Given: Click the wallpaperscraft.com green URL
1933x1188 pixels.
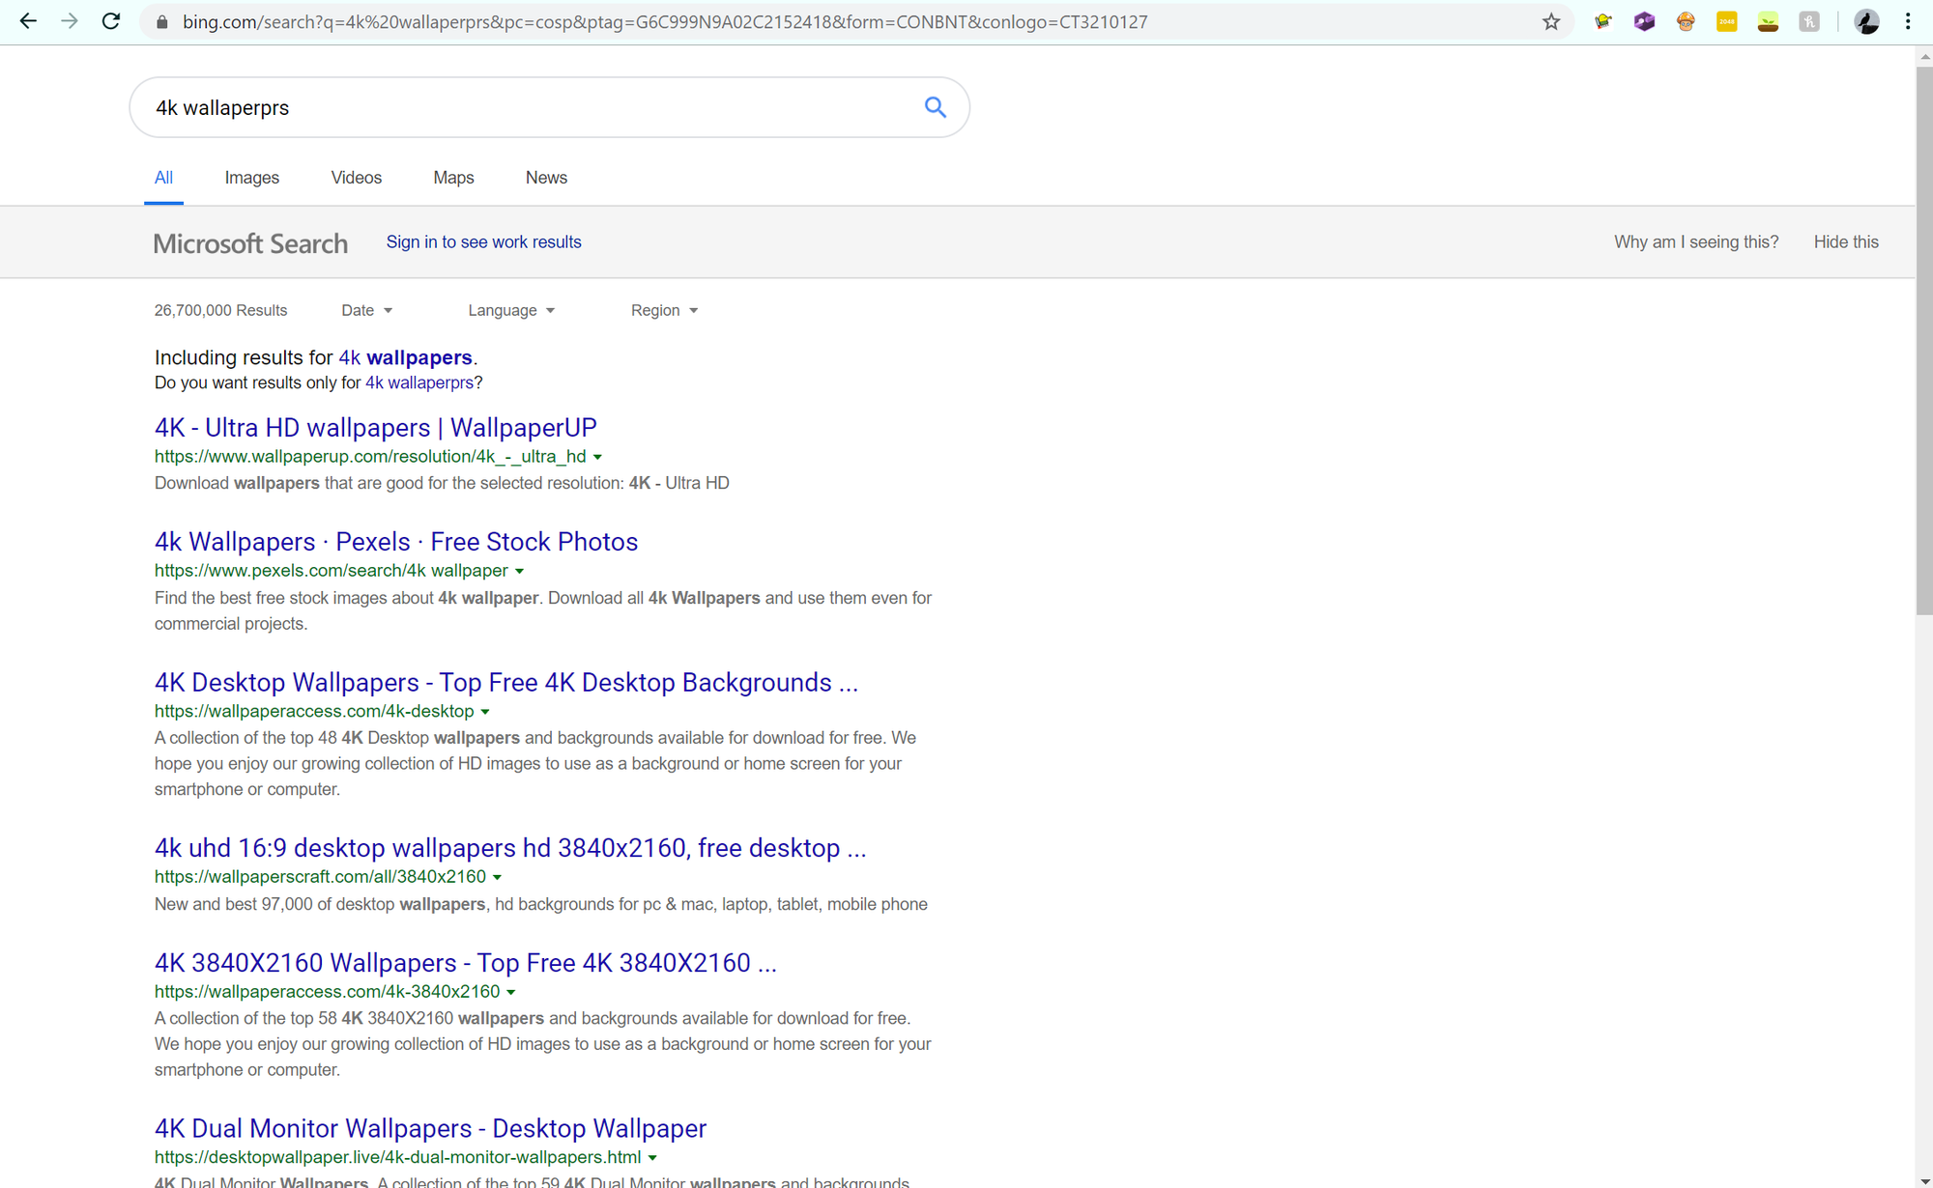Looking at the screenshot, I should [x=320, y=877].
